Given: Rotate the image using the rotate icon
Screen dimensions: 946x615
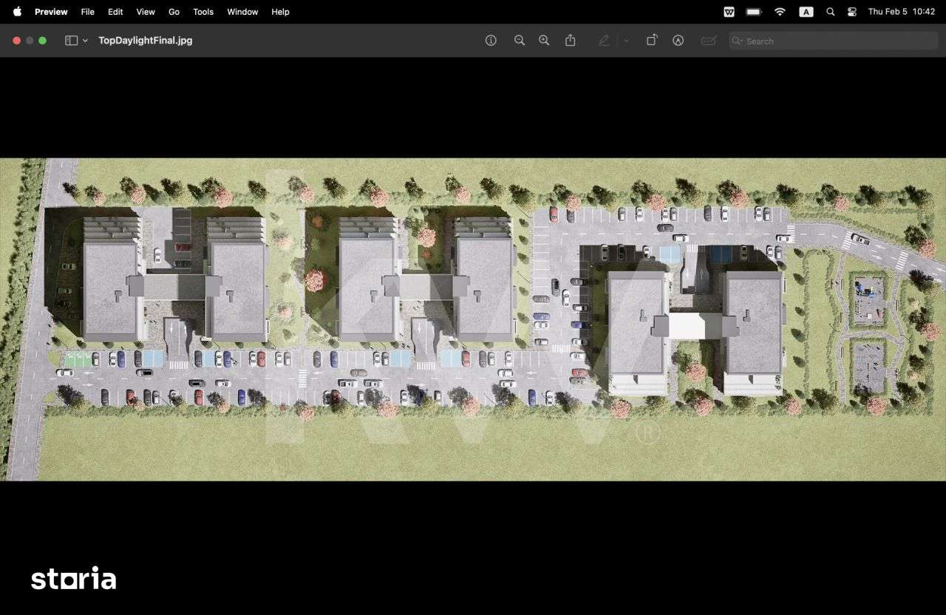Looking at the screenshot, I should point(651,41).
